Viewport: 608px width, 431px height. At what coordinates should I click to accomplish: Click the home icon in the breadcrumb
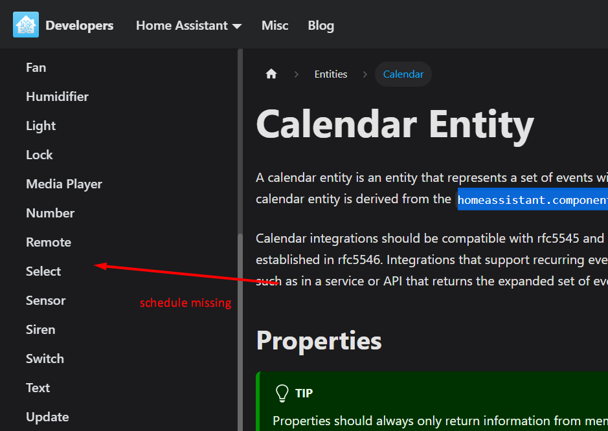point(271,74)
